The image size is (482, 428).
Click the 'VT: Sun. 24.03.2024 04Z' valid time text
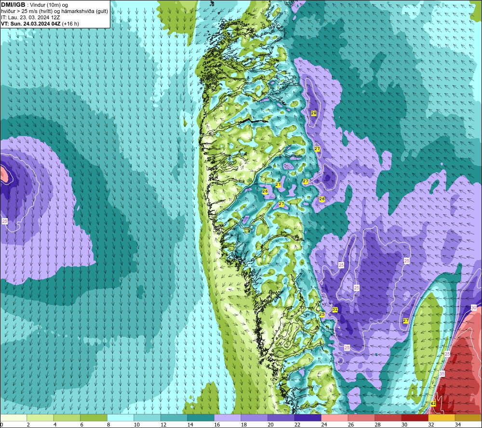coord(31,24)
